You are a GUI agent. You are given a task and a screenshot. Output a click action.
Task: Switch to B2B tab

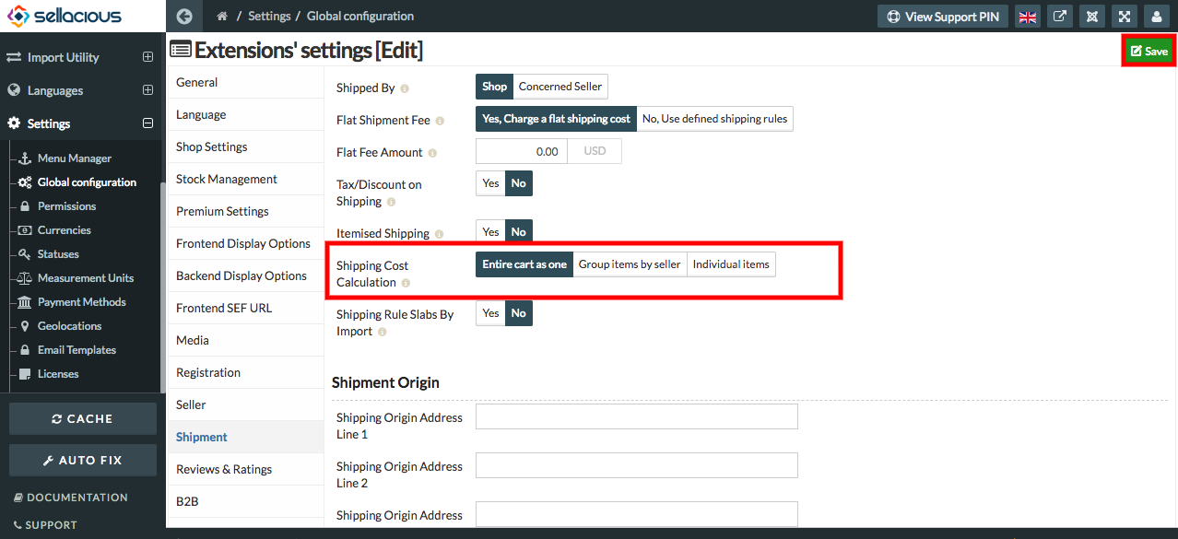point(245,501)
